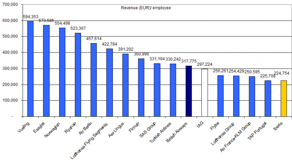The height and width of the screenshot is (165, 292).
Task: Click the Air Berlin x-axis label
Action: [85, 128]
